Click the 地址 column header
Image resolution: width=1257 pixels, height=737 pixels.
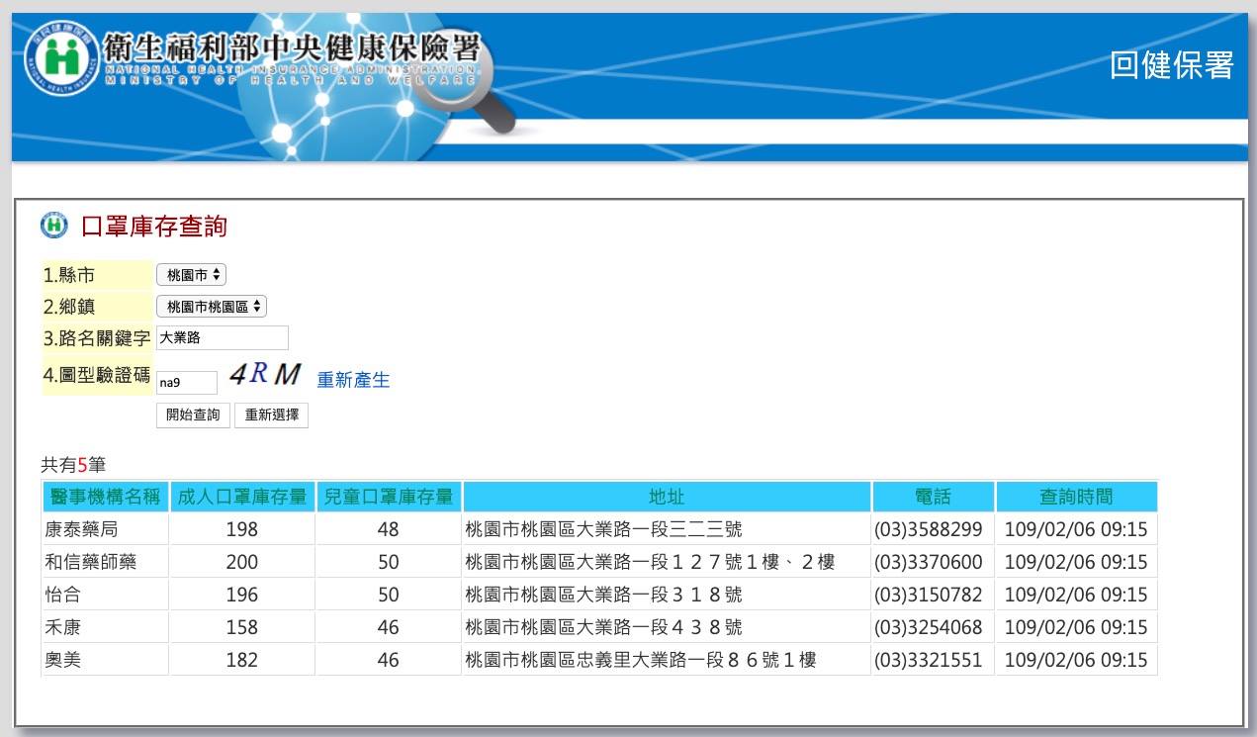point(667,497)
